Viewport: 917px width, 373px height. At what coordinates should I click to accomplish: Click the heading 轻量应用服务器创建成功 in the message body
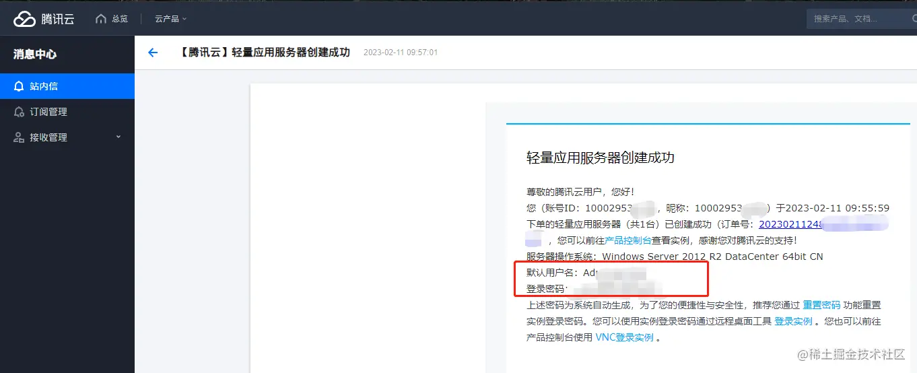click(x=601, y=158)
